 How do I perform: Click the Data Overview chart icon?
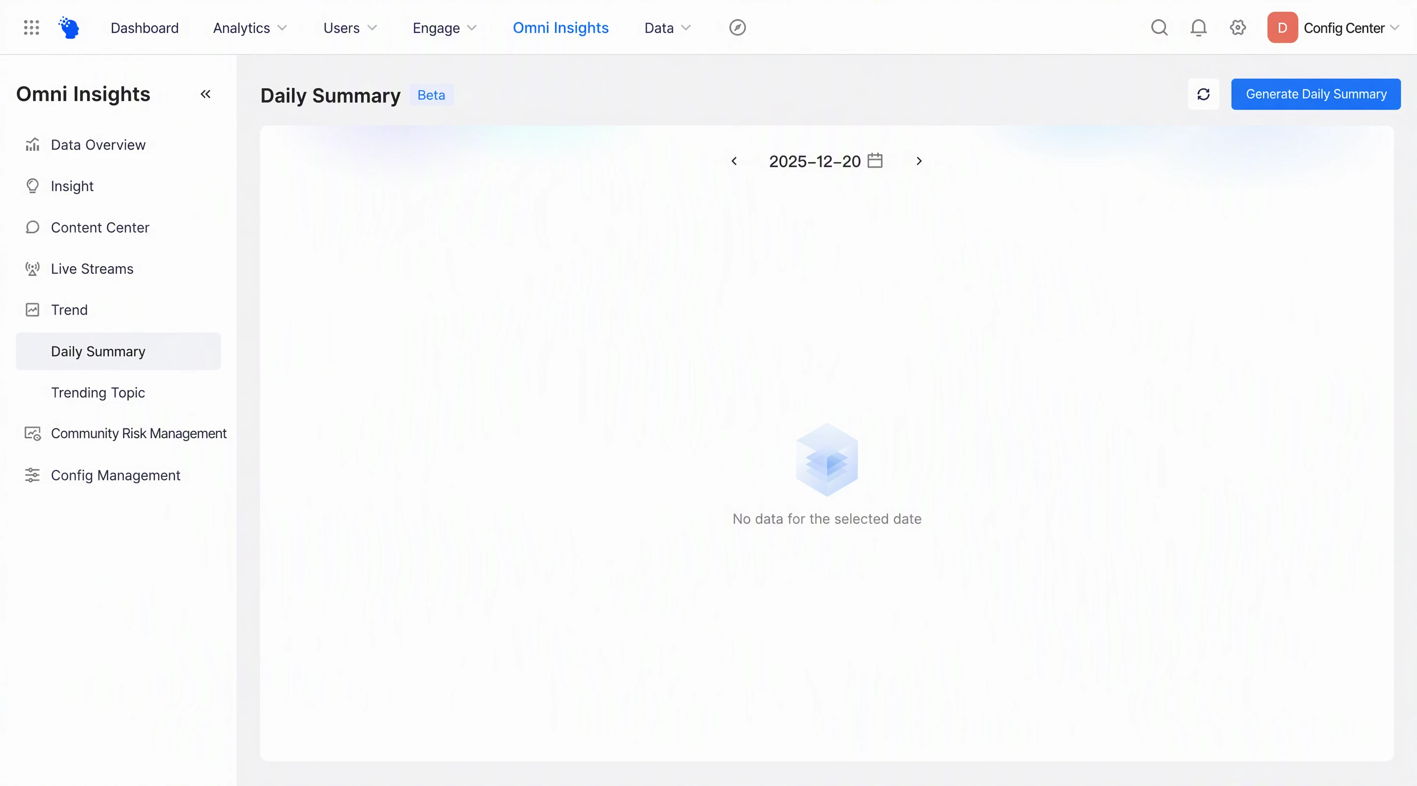(32, 145)
